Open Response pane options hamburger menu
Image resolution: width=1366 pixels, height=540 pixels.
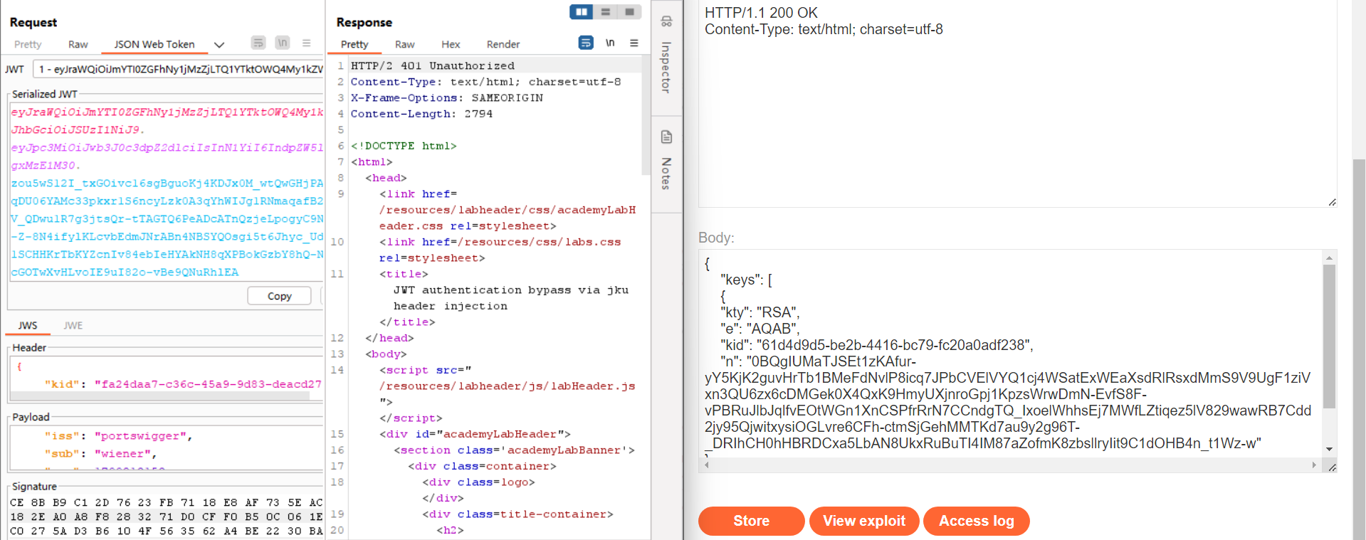click(634, 43)
